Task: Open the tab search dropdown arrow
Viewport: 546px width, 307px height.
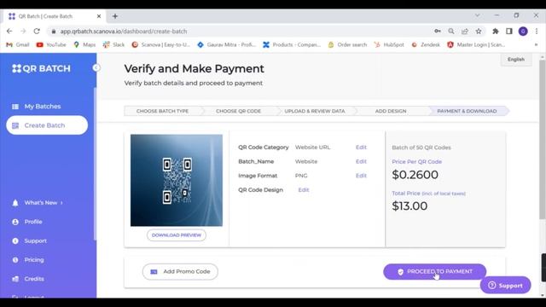Action: coord(478,15)
